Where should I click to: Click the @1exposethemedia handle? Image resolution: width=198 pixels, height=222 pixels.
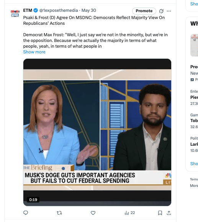(x=59, y=10)
